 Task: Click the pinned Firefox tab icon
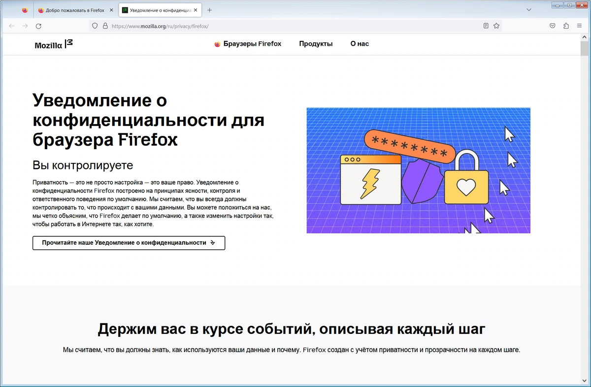pyautogui.click(x=25, y=10)
